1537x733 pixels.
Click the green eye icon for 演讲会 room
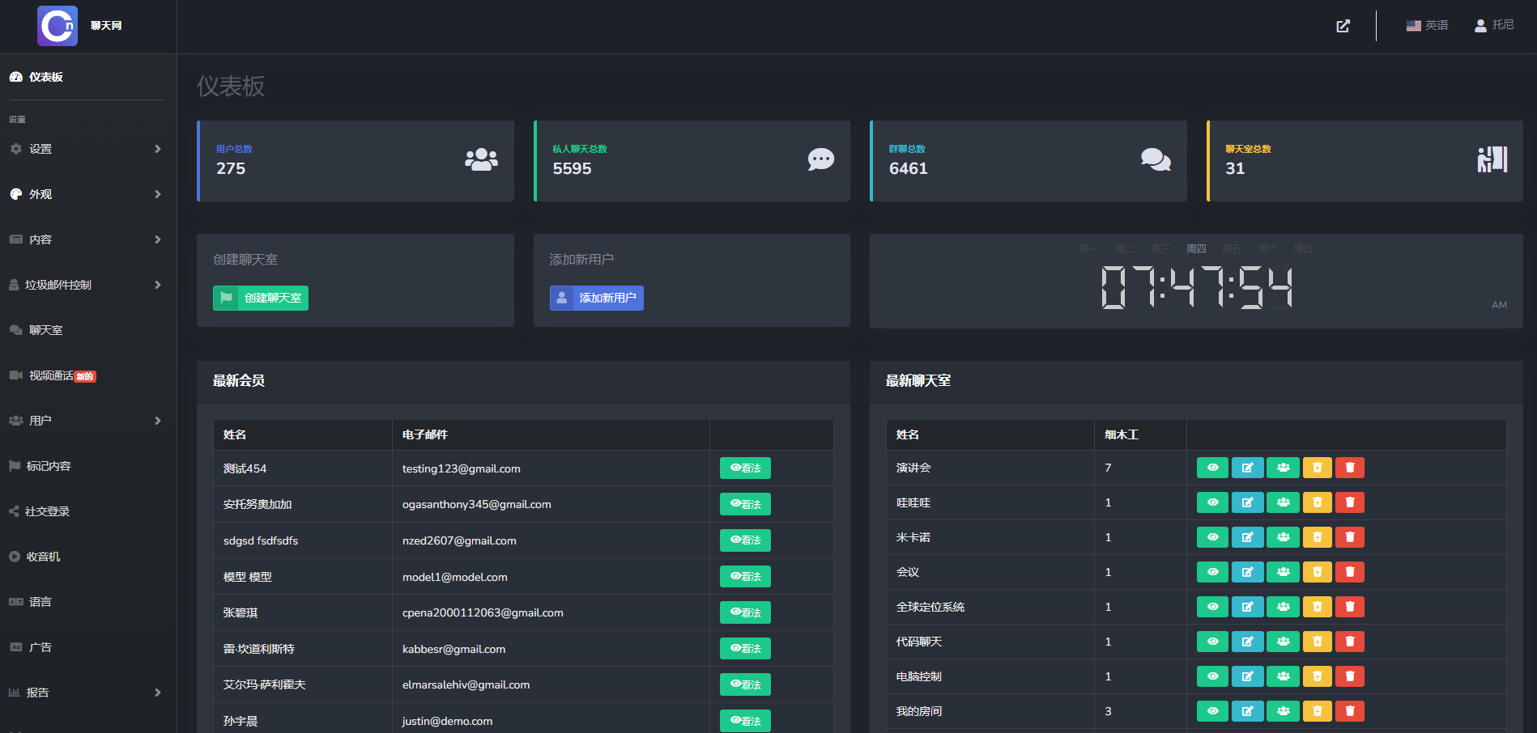pos(1212,468)
